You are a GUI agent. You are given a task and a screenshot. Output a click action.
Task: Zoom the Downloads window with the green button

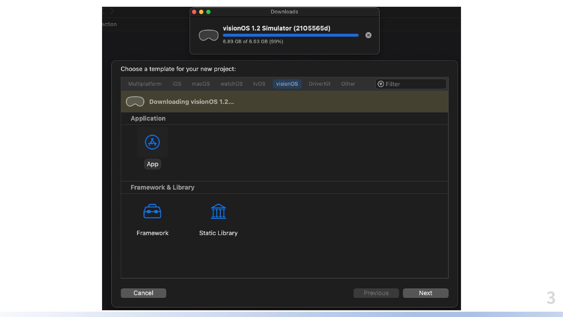click(208, 12)
